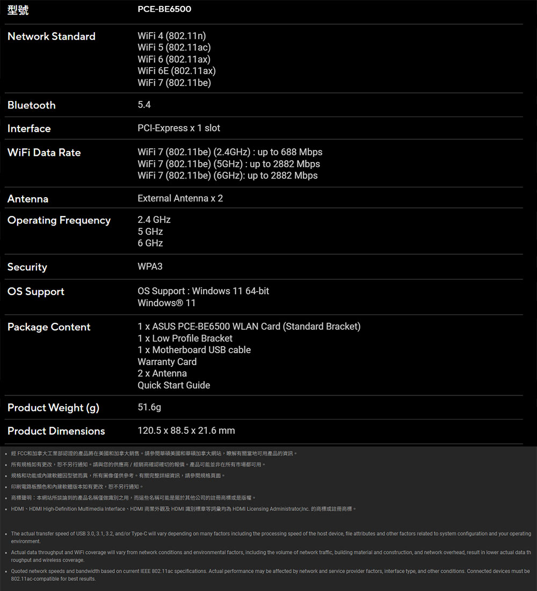
Task: Select the (6GHz) "up to 2882 Mbps" line
Action: pos(228,176)
